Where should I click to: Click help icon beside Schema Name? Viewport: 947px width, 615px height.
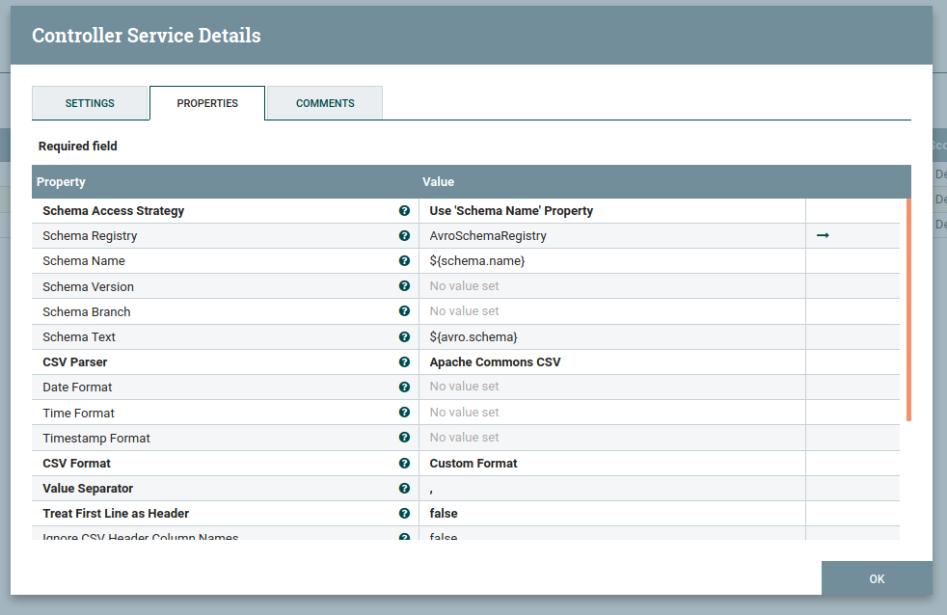404,260
